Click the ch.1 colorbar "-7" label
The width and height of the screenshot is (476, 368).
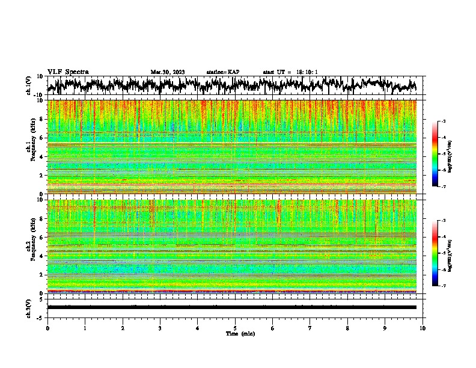point(444,186)
